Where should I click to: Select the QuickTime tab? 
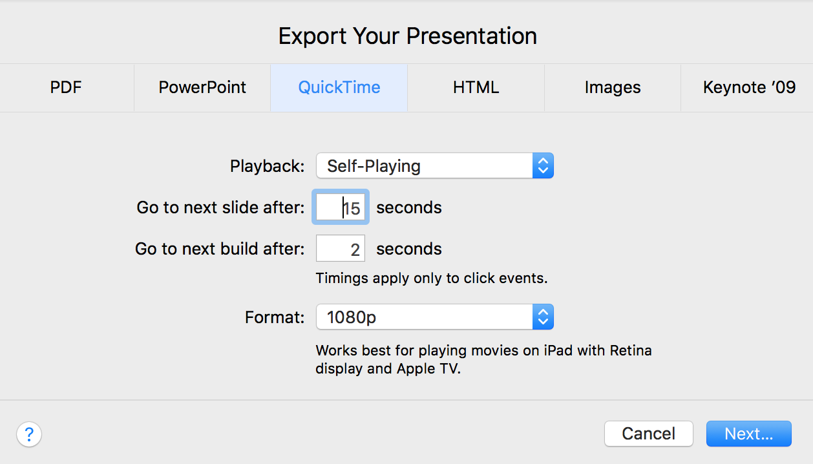pyautogui.click(x=339, y=88)
